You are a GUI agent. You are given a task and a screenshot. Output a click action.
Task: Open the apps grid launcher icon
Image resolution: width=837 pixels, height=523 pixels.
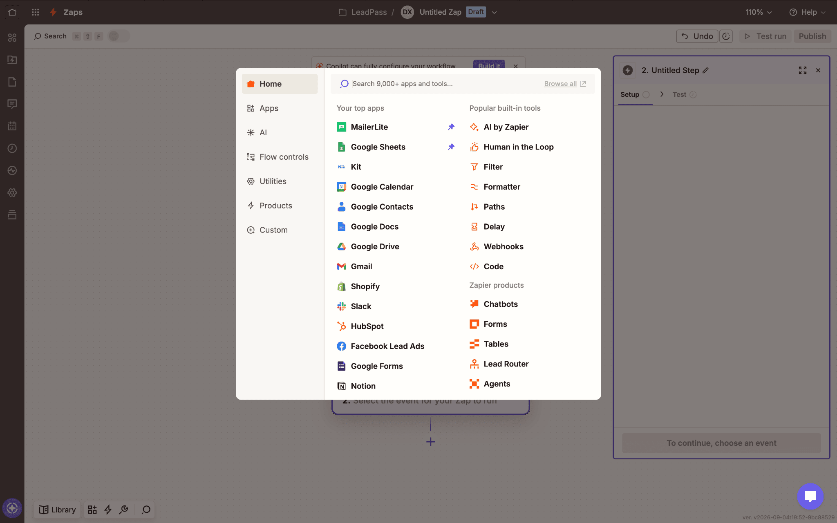[x=36, y=12]
